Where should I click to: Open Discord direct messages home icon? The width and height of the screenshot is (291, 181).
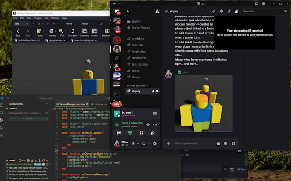(117, 11)
